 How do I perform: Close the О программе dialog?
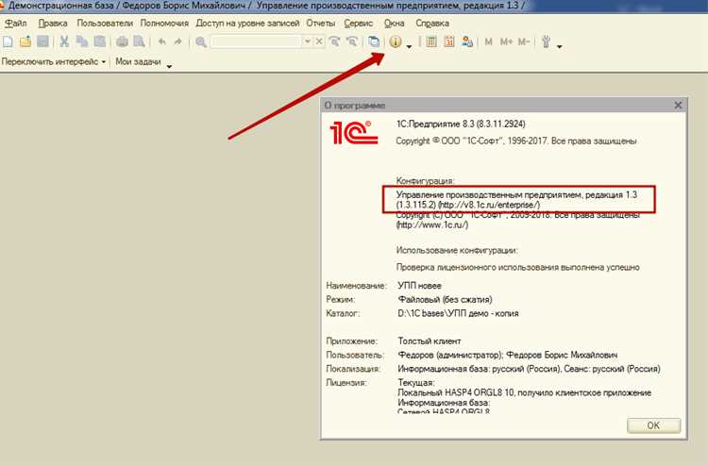tap(678, 105)
